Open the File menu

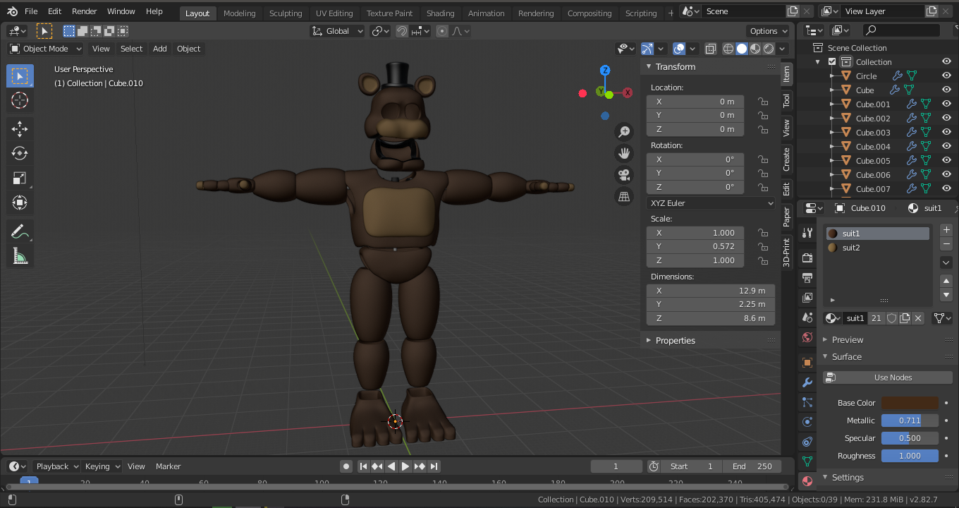(x=31, y=11)
